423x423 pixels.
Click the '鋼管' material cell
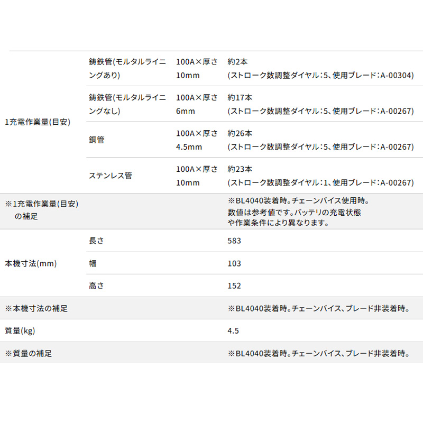[97, 140]
